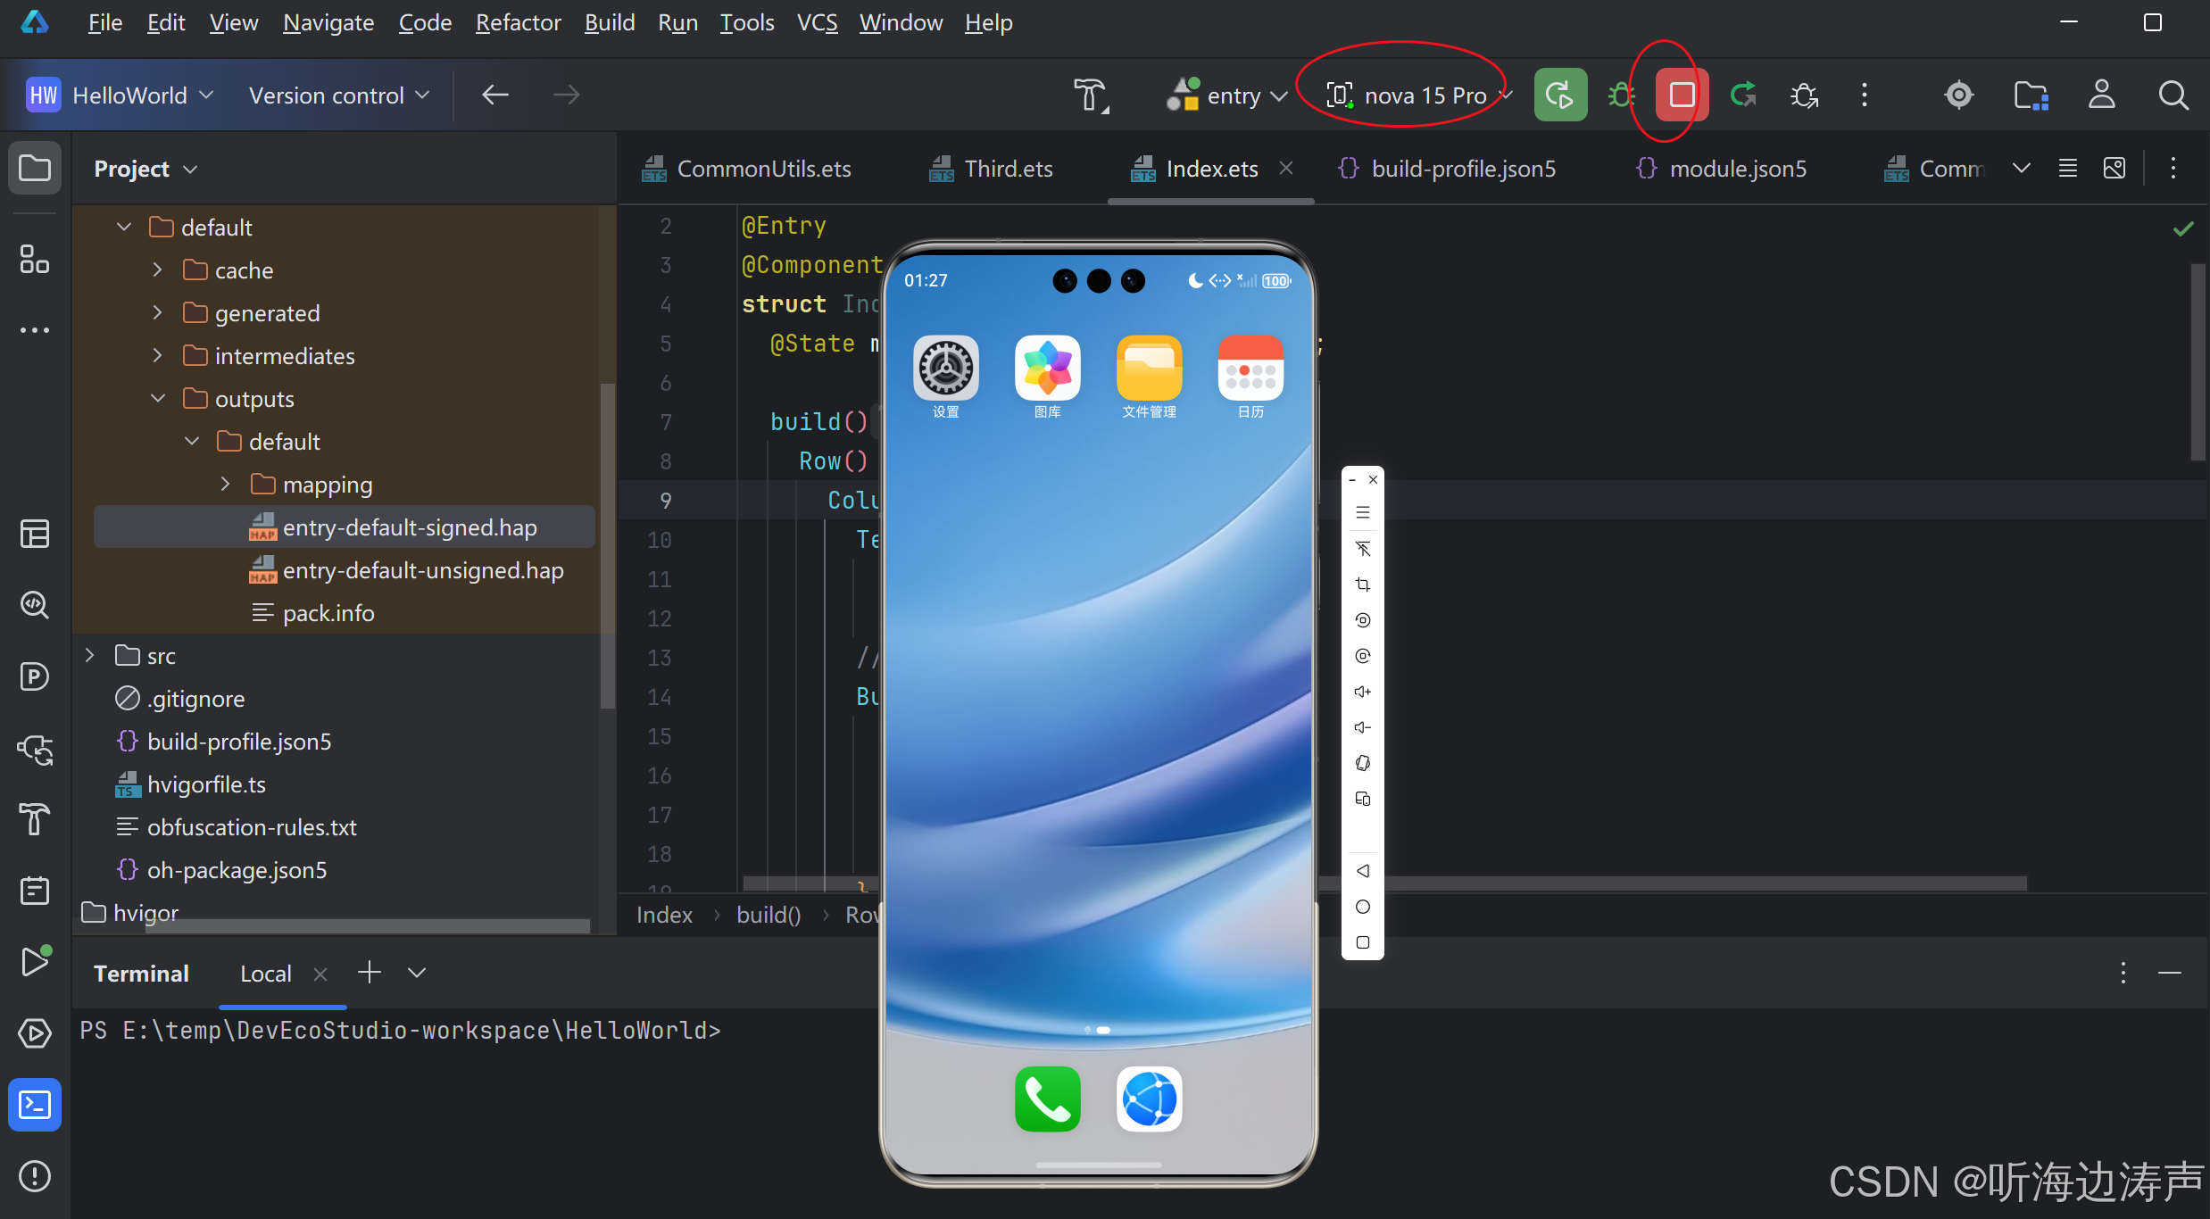The width and height of the screenshot is (2210, 1219).
Task: Open Browser app in emulator dock
Action: coord(1150,1099)
